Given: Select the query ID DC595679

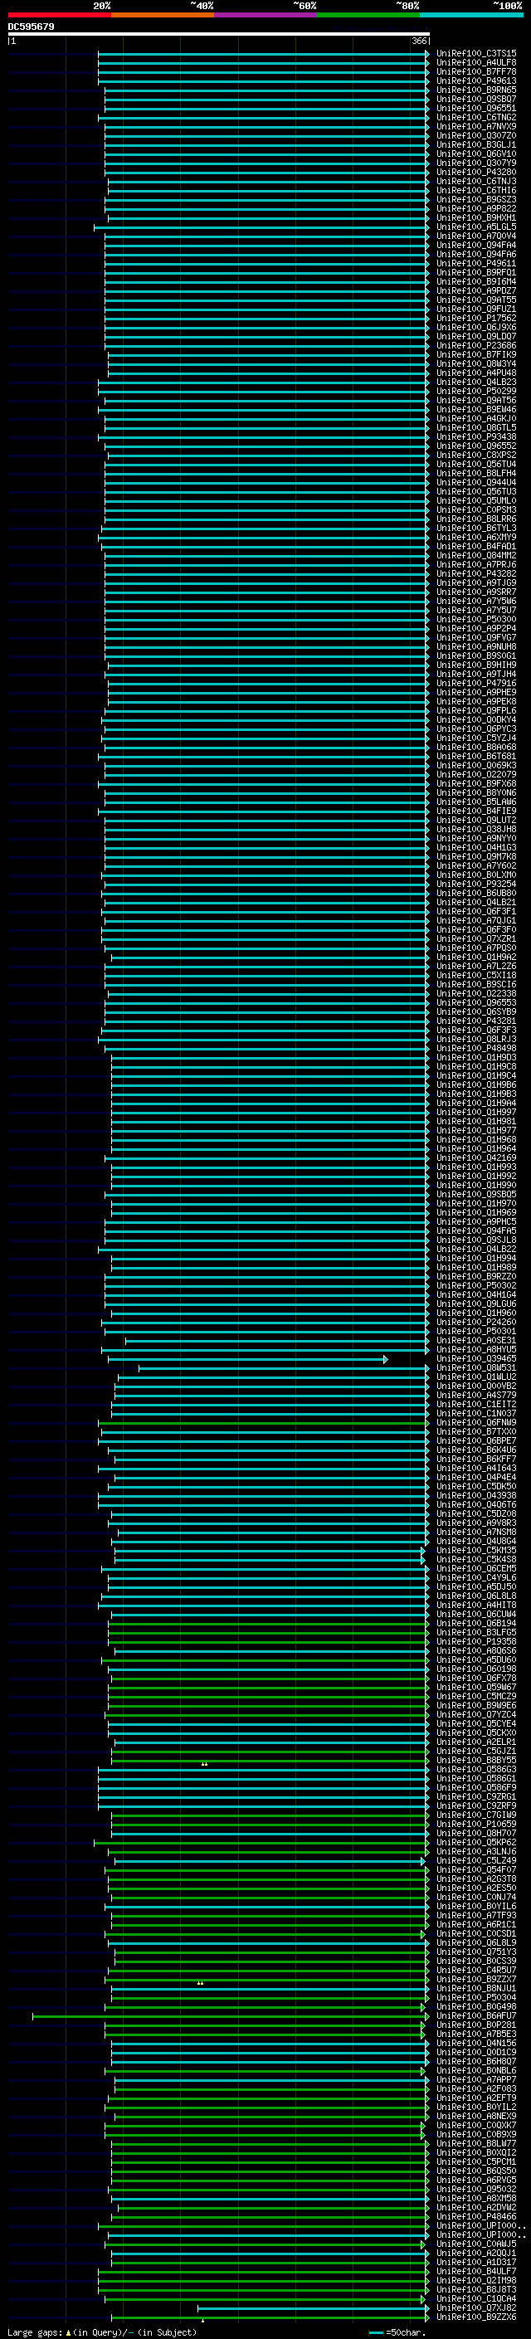Looking at the screenshot, I should (x=31, y=27).
